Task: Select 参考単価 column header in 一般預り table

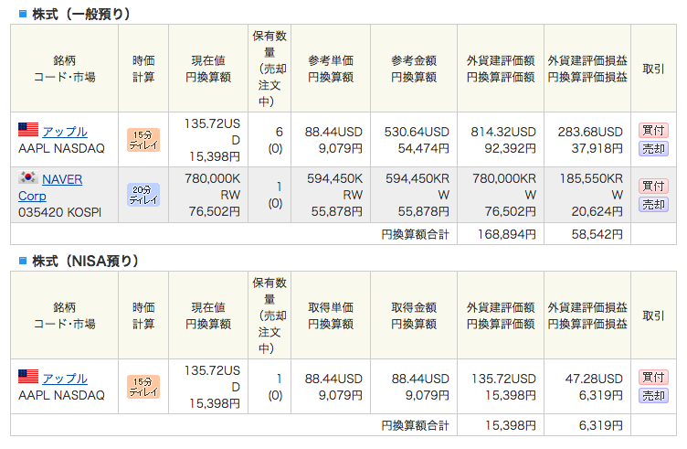Action: point(331,60)
